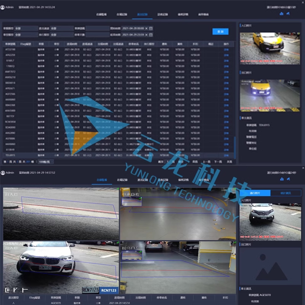The image size is (305, 305).
Task: Switch to the 在場記錄 tab
Action: [122, 180]
